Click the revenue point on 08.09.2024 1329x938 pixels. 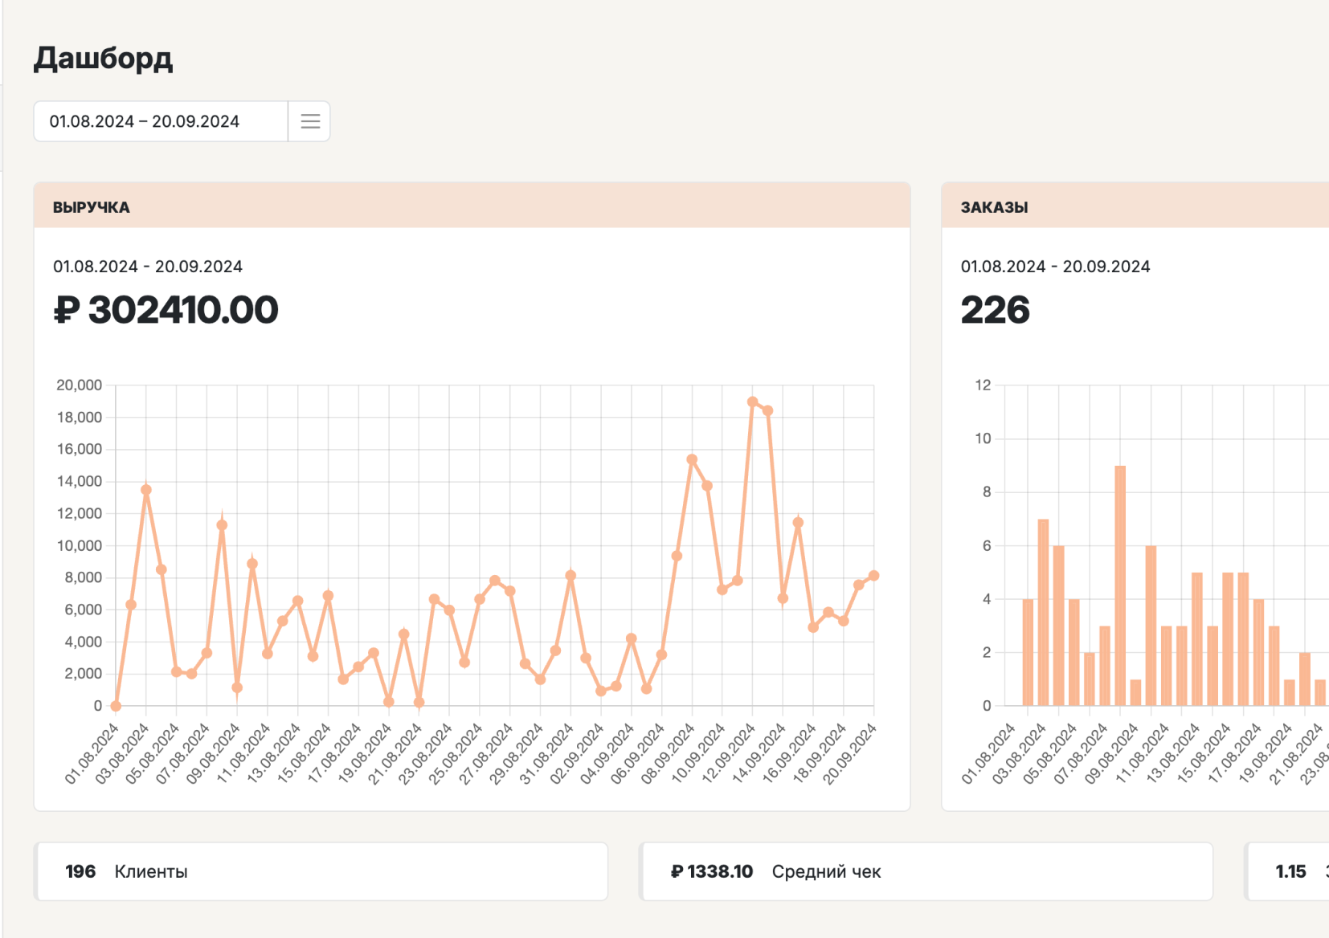pyautogui.click(x=692, y=460)
